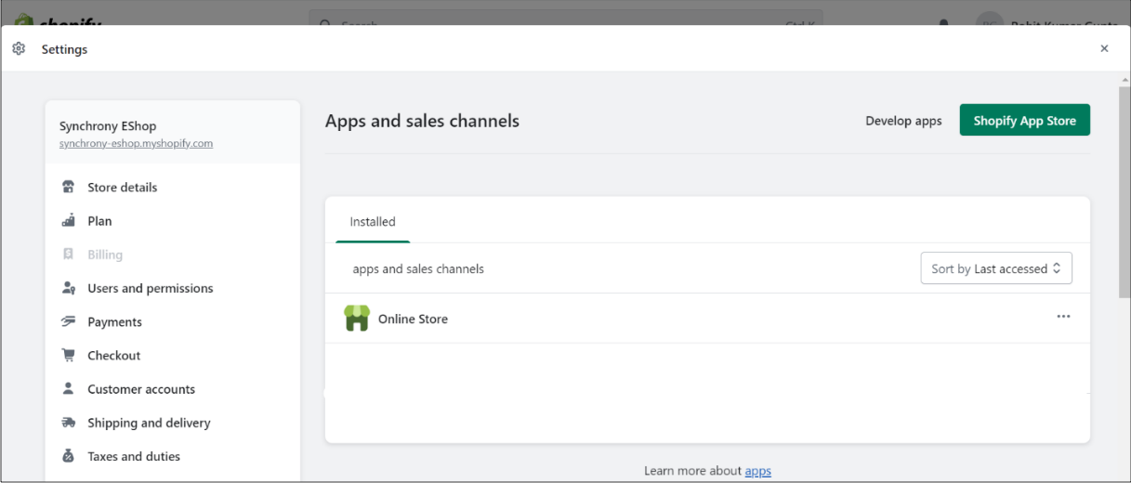Click the Shipping and delivery truck icon
The image size is (1131, 483).
pos(68,423)
